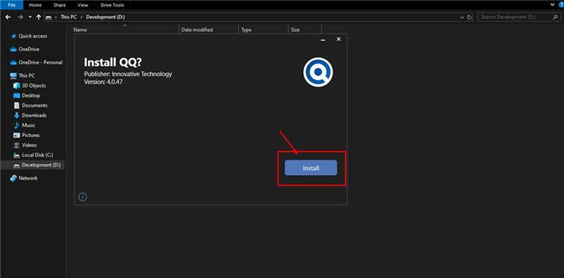Open Documents in the sidebar
The width and height of the screenshot is (564, 278).
(x=35, y=105)
